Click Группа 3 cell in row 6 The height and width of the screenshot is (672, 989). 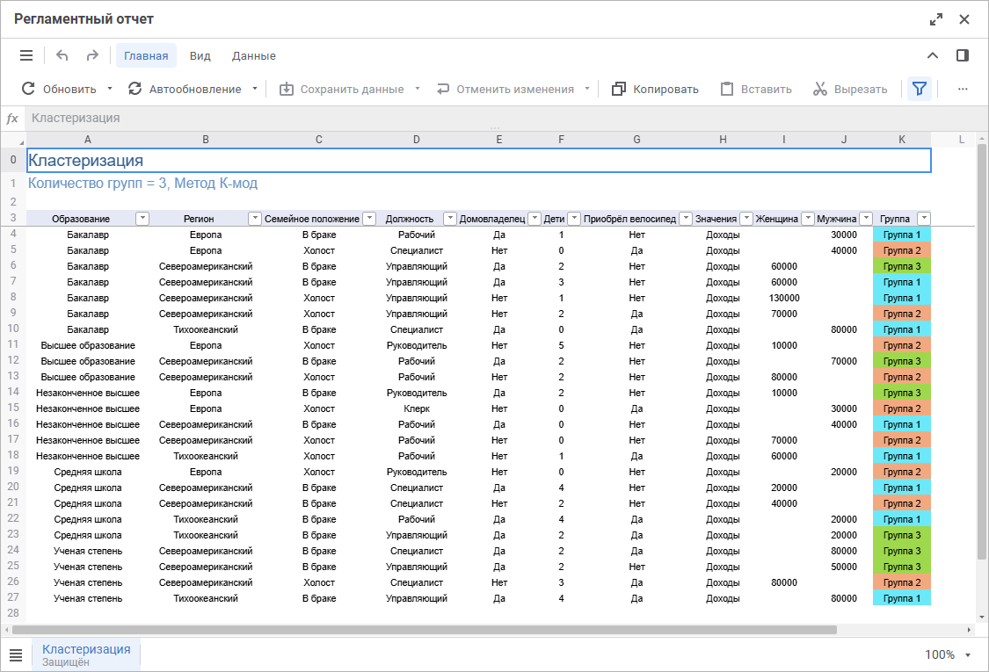point(902,266)
